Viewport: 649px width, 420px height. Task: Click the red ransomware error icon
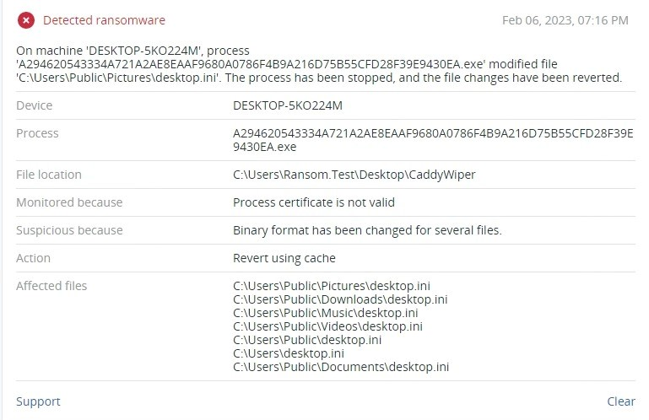click(26, 20)
